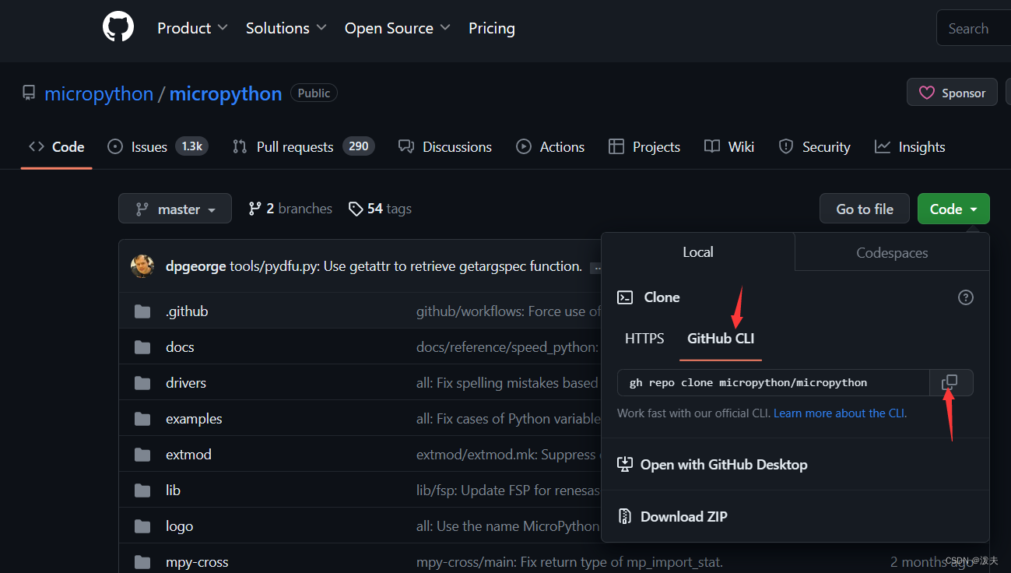Screen dimensions: 1011x573
Task: Go to the Pricing page
Action: click(x=492, y=28)
